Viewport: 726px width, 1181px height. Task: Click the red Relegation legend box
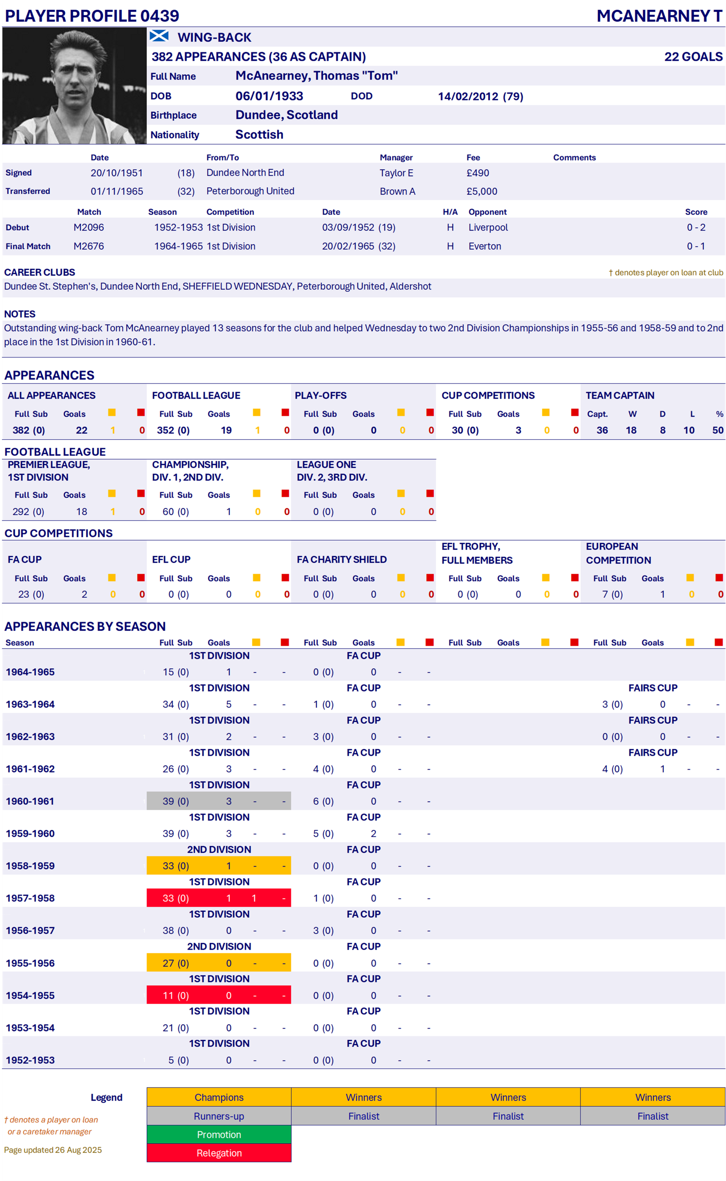[x=219, y=1153]
